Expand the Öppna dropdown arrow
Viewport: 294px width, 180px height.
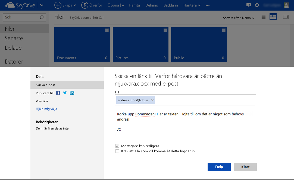coord(123,5)
